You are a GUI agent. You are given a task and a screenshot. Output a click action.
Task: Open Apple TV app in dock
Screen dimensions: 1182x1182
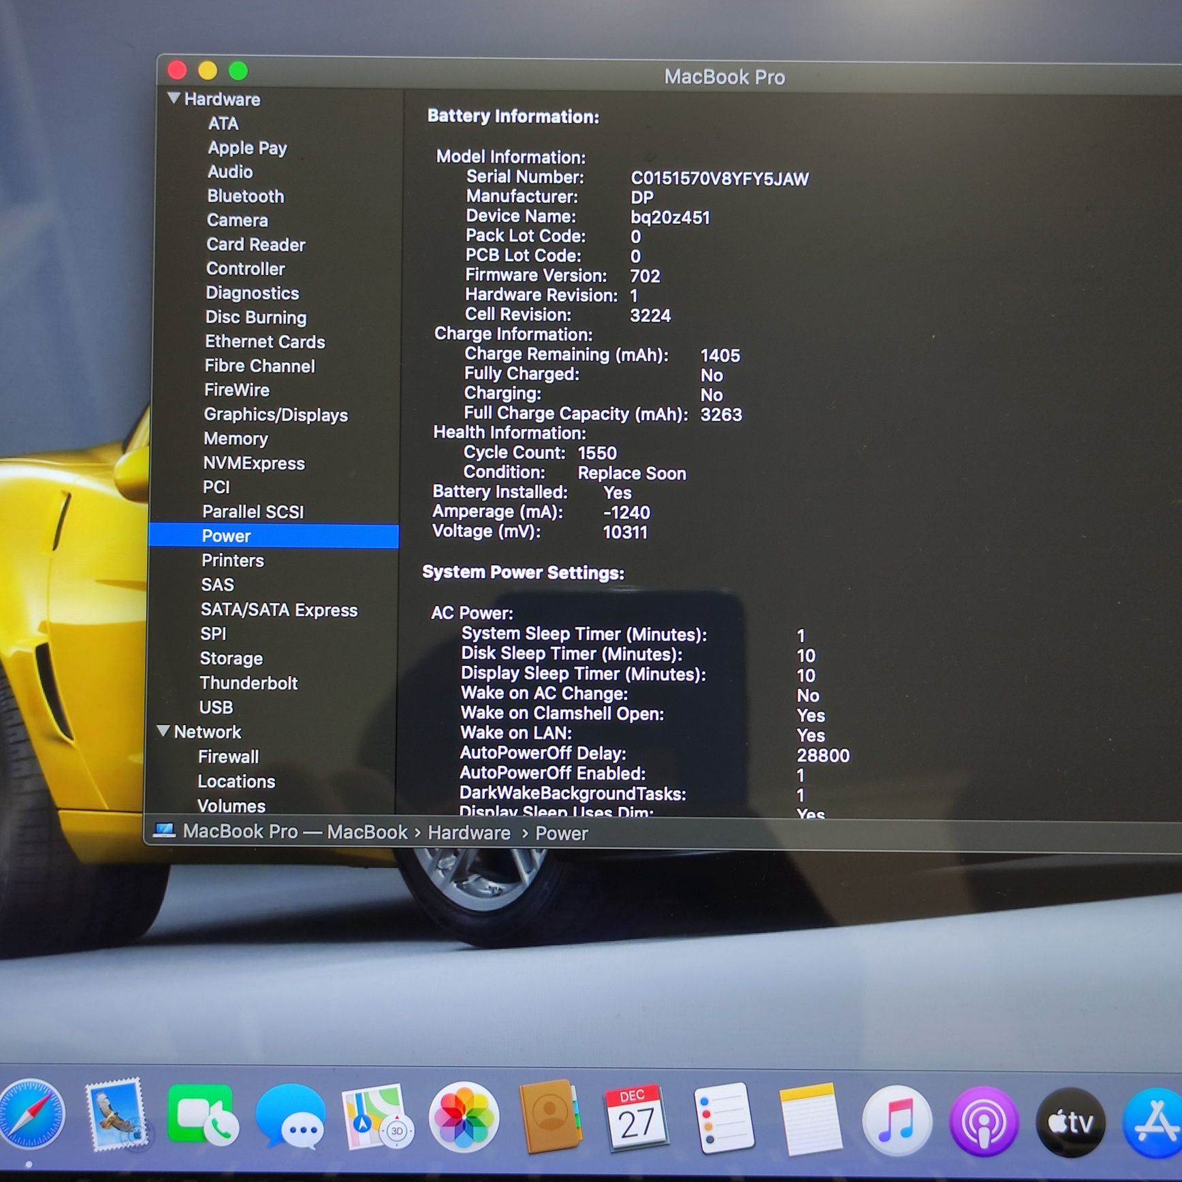pos(1071,1122)
